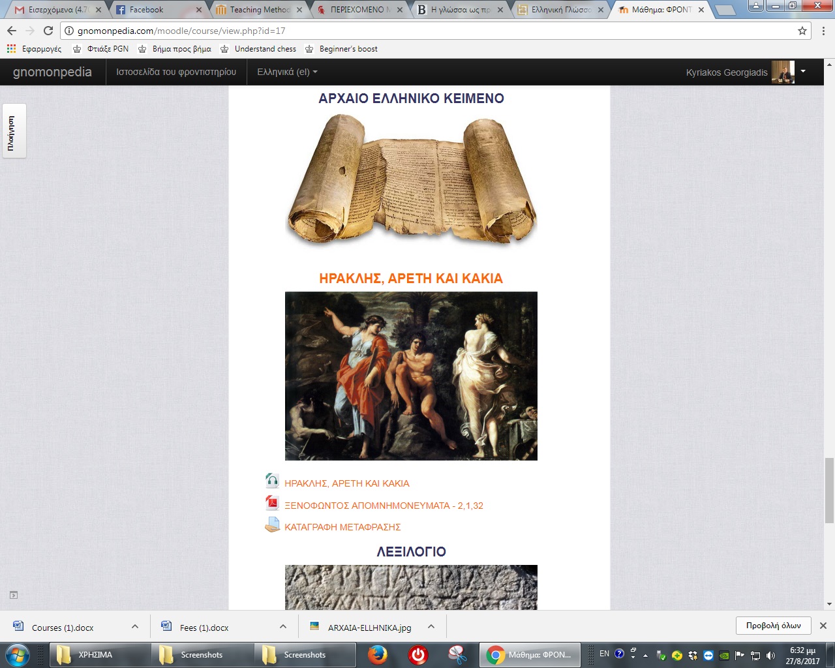Screen dimensions: 835x668
Task: Switch the EN input language indicator
Action: (x=605, y=653)
